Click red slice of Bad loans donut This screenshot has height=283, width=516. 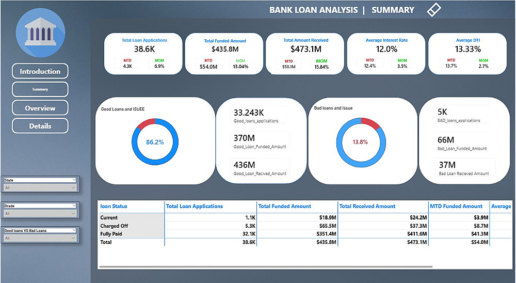tap(371, 123)
